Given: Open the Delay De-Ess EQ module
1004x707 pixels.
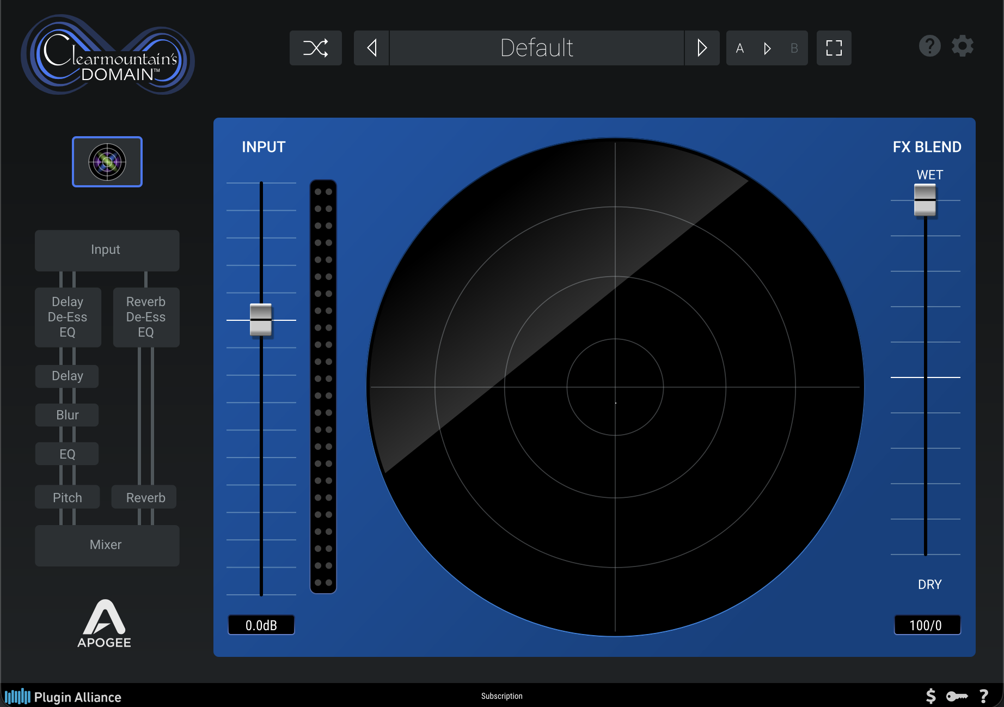Looking at the screenshot, I should point(68,318).
